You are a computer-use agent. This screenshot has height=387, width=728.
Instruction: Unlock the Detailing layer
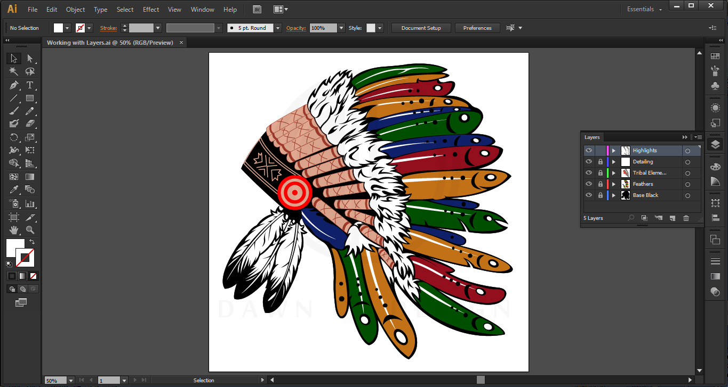coord(601,162)
